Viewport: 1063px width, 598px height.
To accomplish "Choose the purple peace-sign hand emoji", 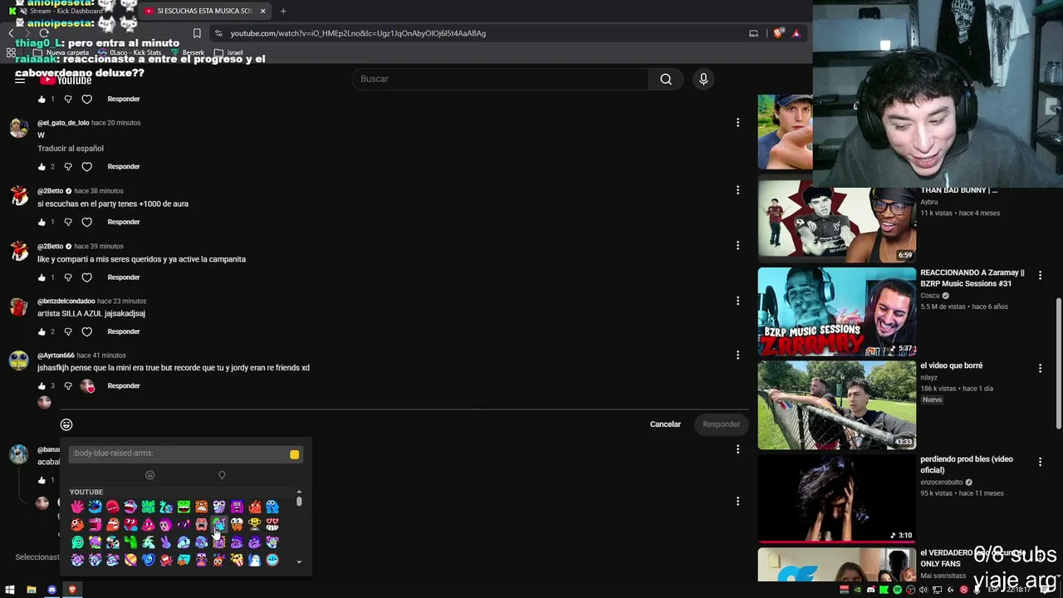I will pos(166,542).
